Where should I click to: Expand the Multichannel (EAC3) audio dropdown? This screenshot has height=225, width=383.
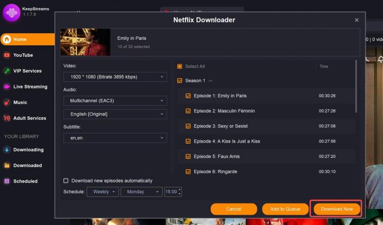(115, 101)
